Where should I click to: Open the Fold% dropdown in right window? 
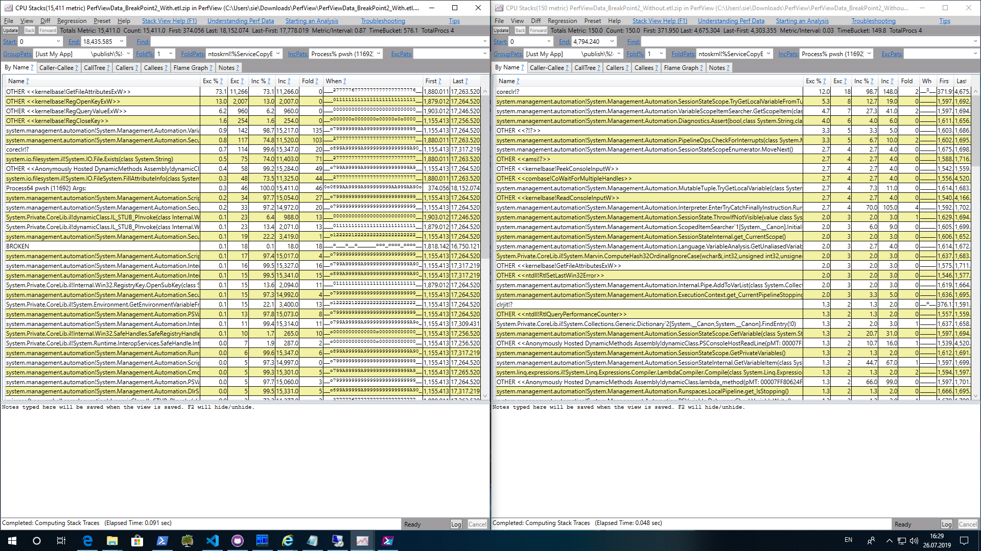coord(661,54)
